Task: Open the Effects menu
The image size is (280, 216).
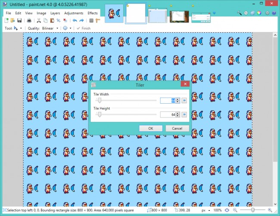Action: click(x=93, y=13)
